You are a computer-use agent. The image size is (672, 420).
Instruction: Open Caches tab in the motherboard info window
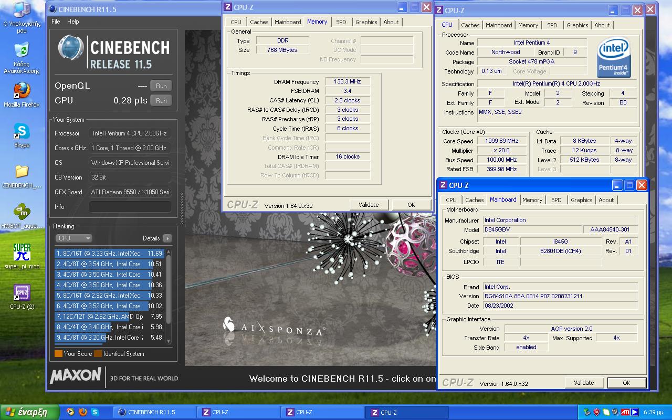475,200
